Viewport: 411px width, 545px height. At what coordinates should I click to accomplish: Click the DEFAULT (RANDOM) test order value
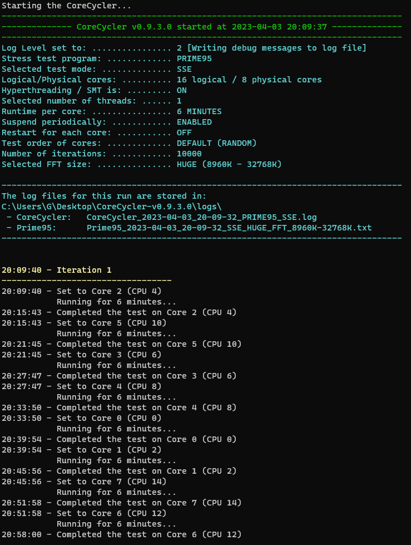point(216,143)
